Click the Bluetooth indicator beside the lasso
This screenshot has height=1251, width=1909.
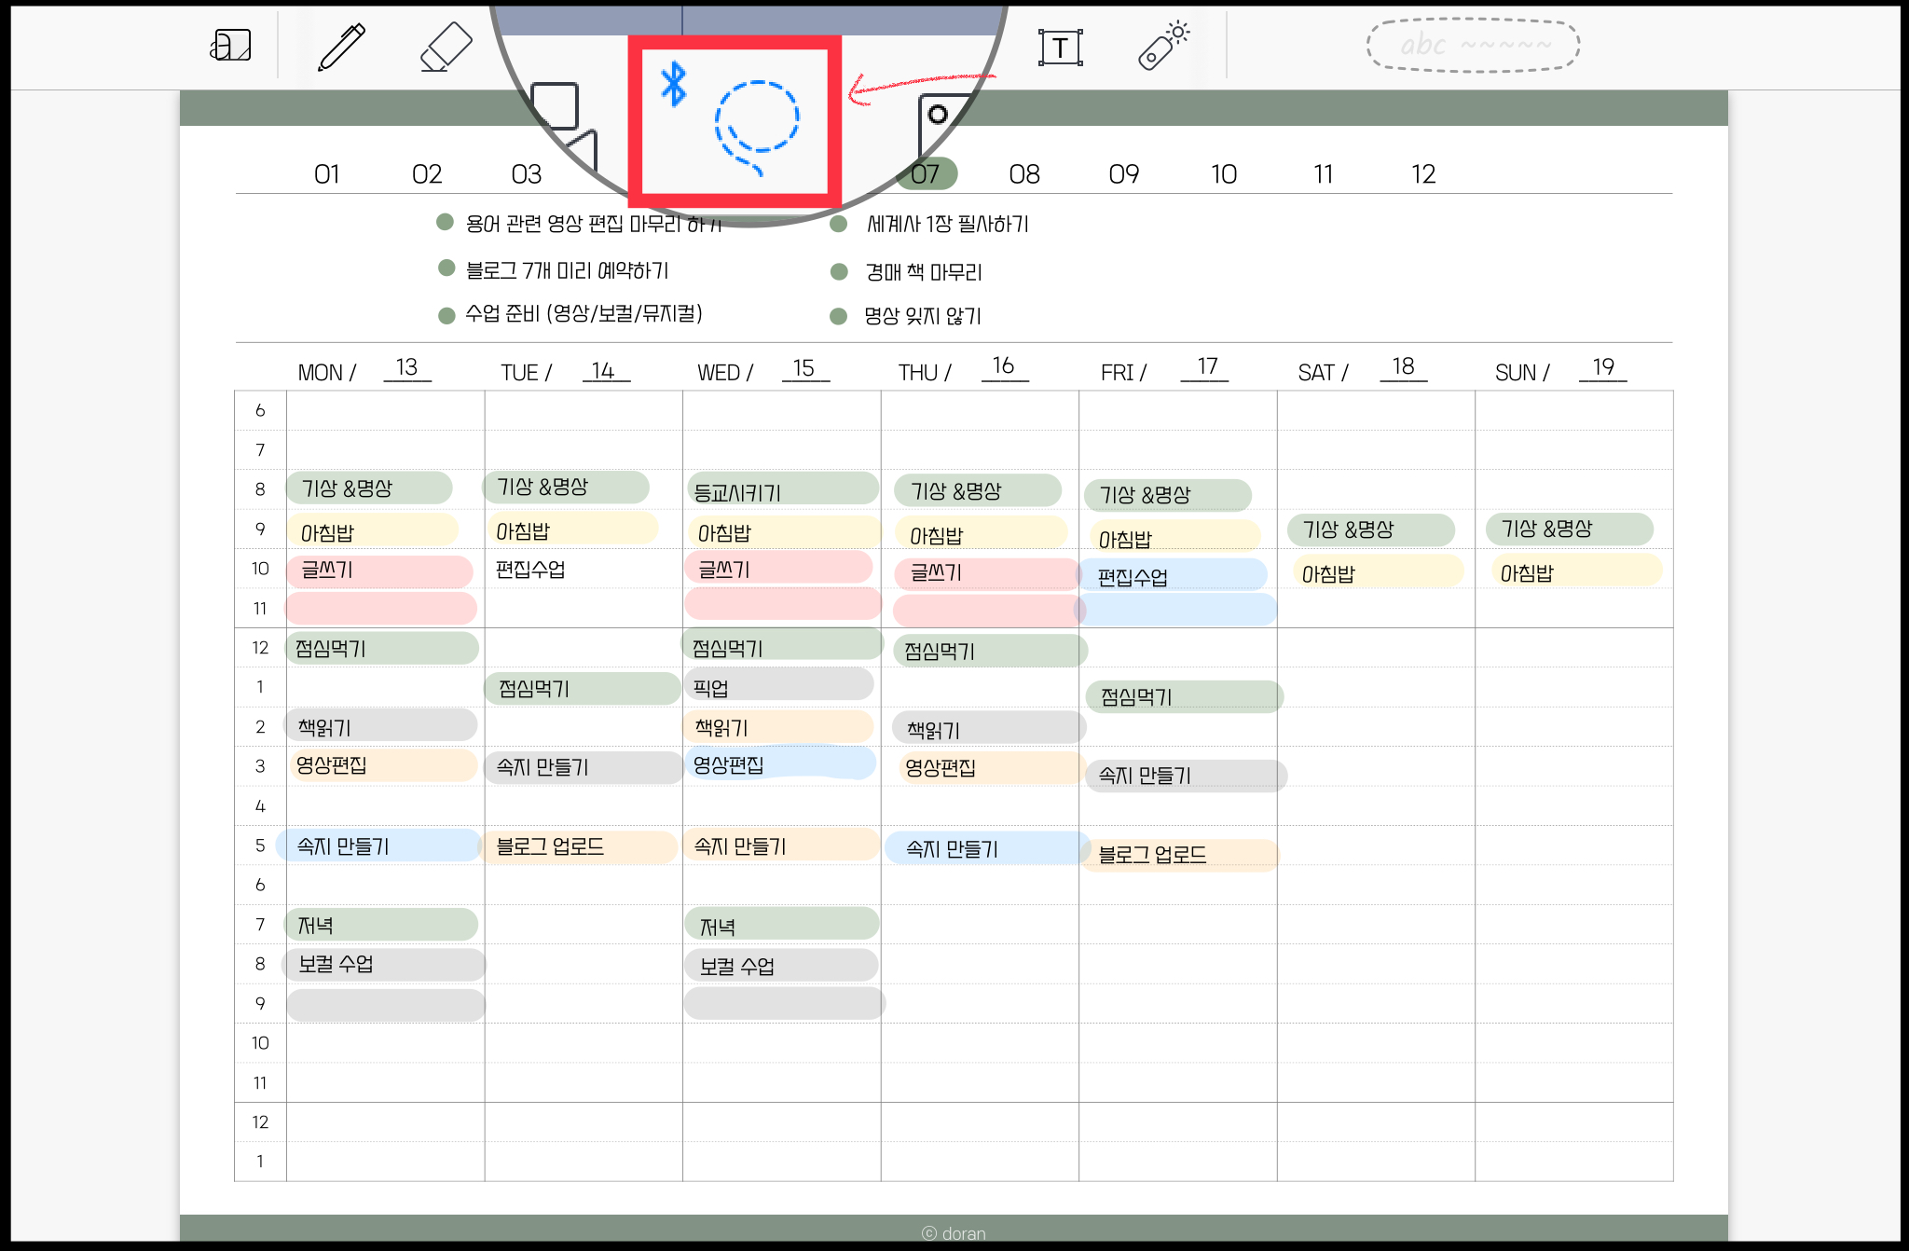point(673,85)
